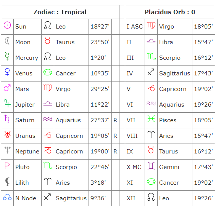The width and height of the screenshot is (216, 206).
Task: Click Saturn's retrograde R marker
Action: click(x=115, y=120)
